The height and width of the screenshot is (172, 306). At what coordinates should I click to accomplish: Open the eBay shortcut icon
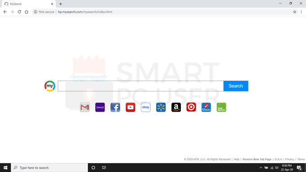tap(146, 107)
